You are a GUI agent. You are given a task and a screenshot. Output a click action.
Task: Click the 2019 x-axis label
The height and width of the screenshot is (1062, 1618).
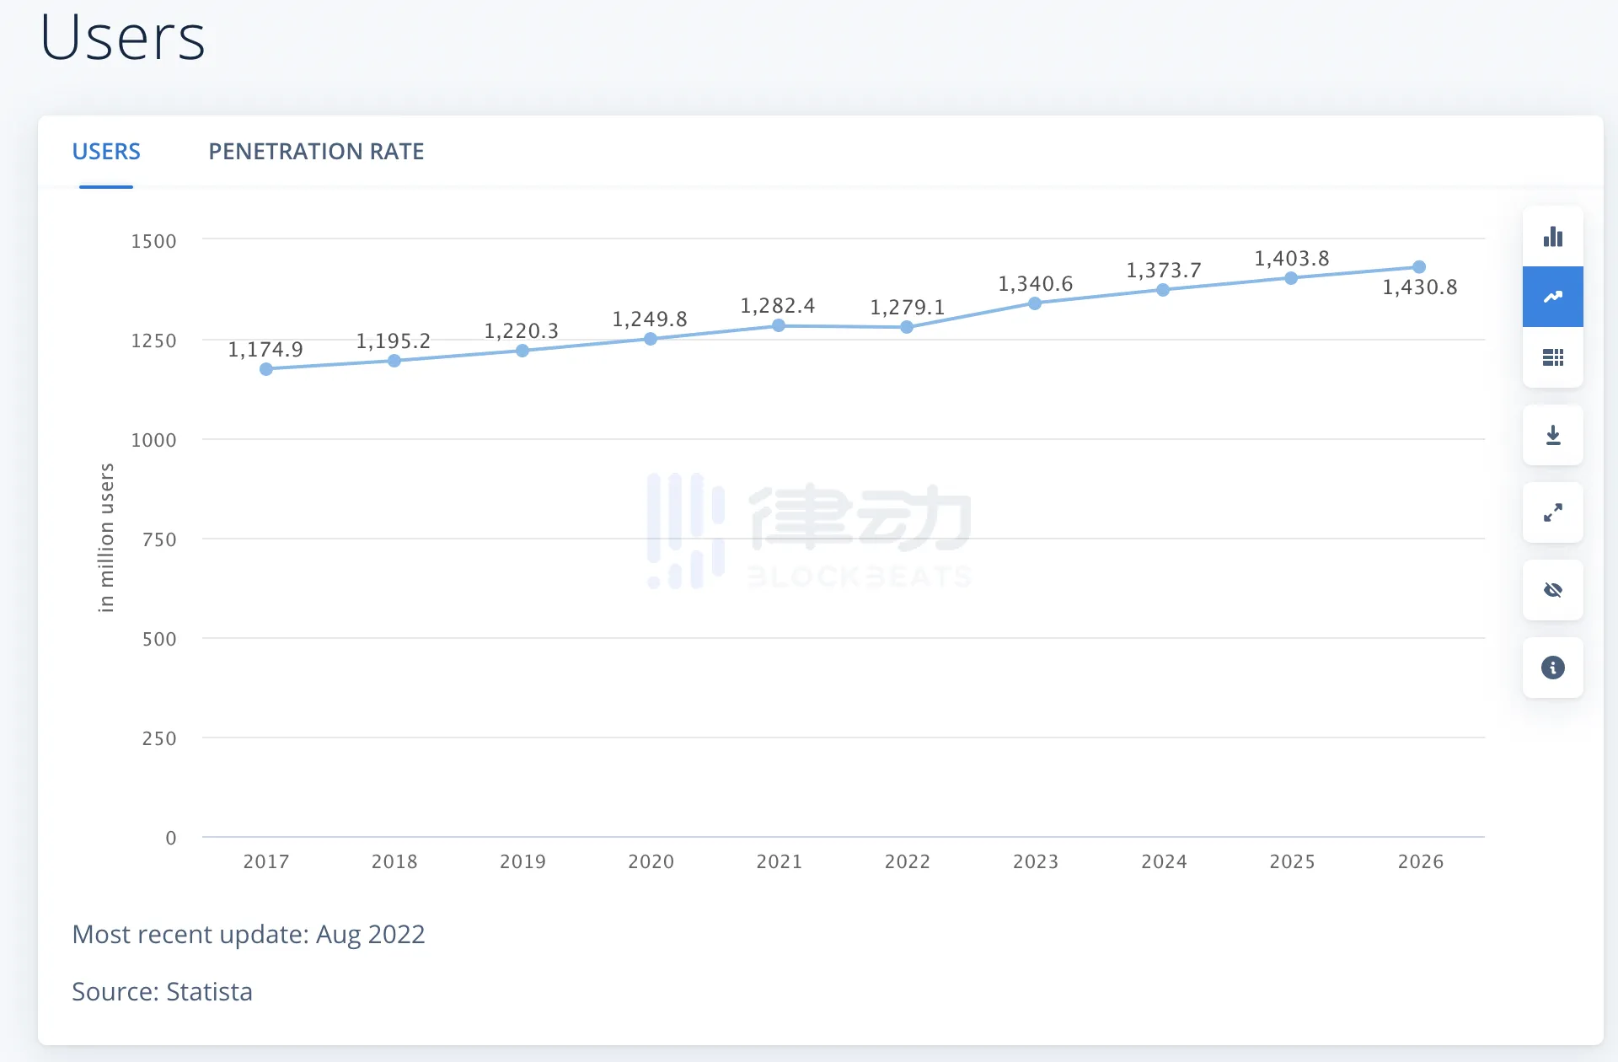522,861
